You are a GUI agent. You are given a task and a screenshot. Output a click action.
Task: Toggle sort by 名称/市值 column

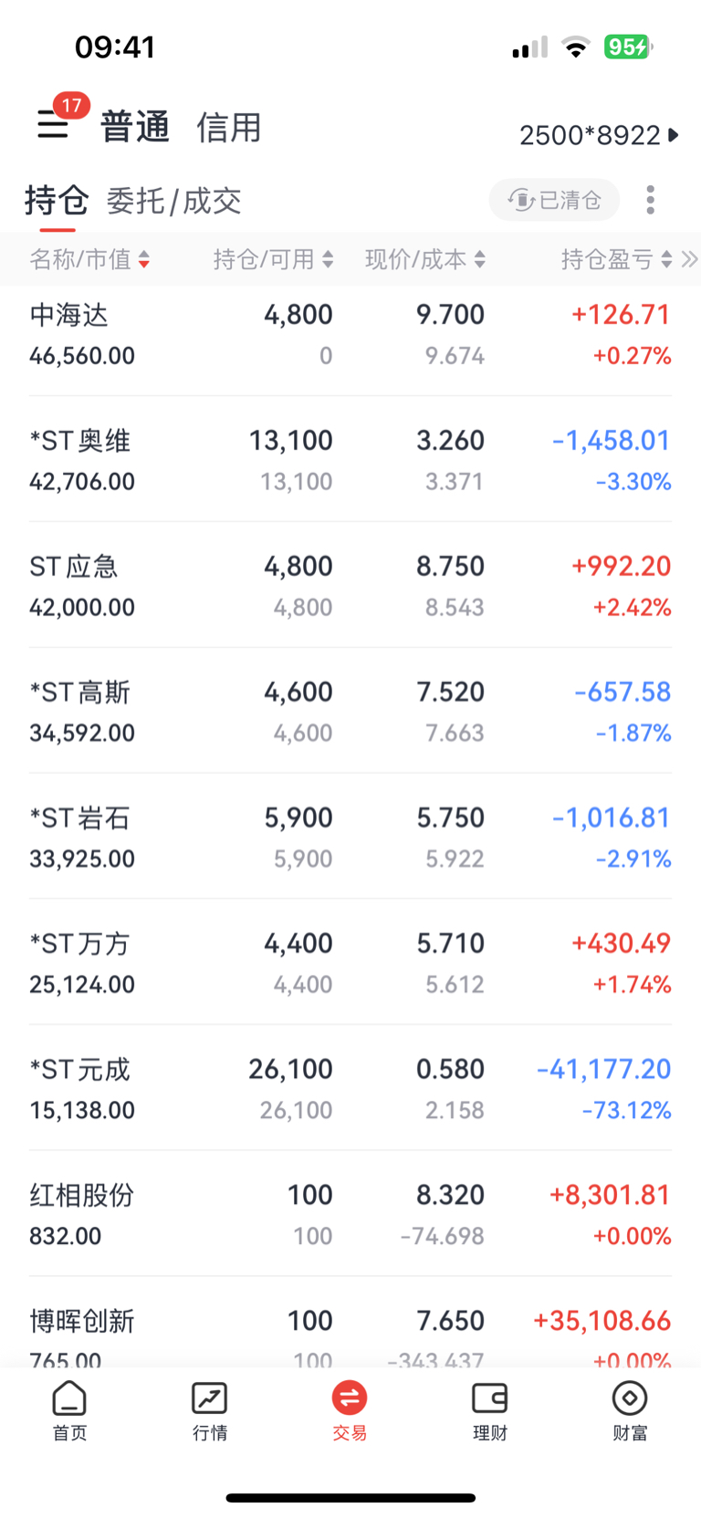(89, 260)
